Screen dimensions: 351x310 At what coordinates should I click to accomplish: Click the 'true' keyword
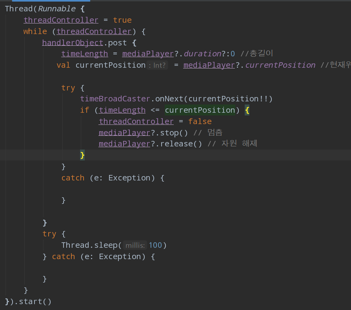point(122,20)
